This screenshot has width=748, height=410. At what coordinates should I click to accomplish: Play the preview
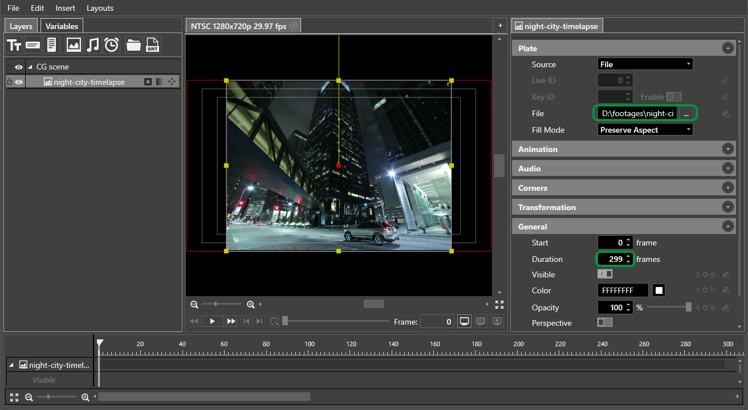[212, 321]
